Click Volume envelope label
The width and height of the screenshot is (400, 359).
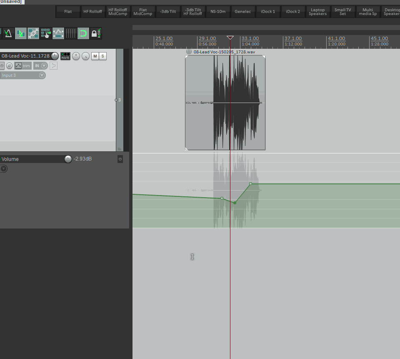pos(10,159)
